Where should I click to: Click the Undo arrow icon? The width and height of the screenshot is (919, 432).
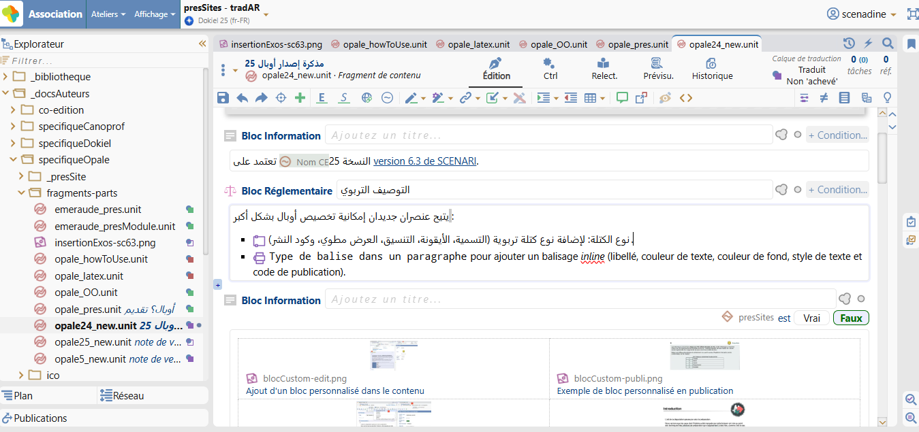[x=242, y=98]
